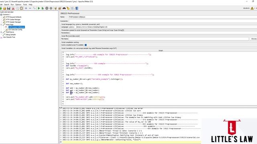Click the script File Name field
The width and height of the screenshot is (257, 144).
(x=159, y=39)
